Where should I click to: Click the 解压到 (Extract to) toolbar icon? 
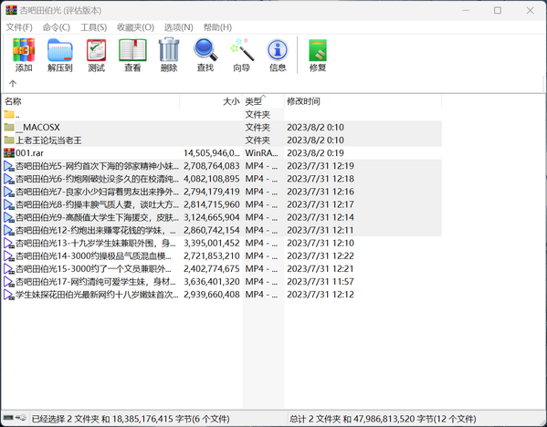pyautogui.click(x=60, y=55)
